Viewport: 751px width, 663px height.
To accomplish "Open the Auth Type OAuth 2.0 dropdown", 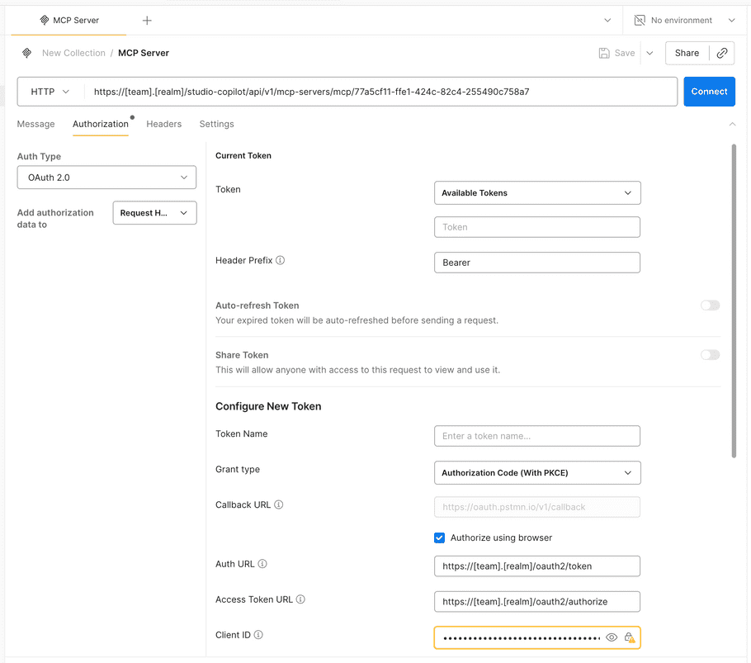I will (x=106, y=178).
